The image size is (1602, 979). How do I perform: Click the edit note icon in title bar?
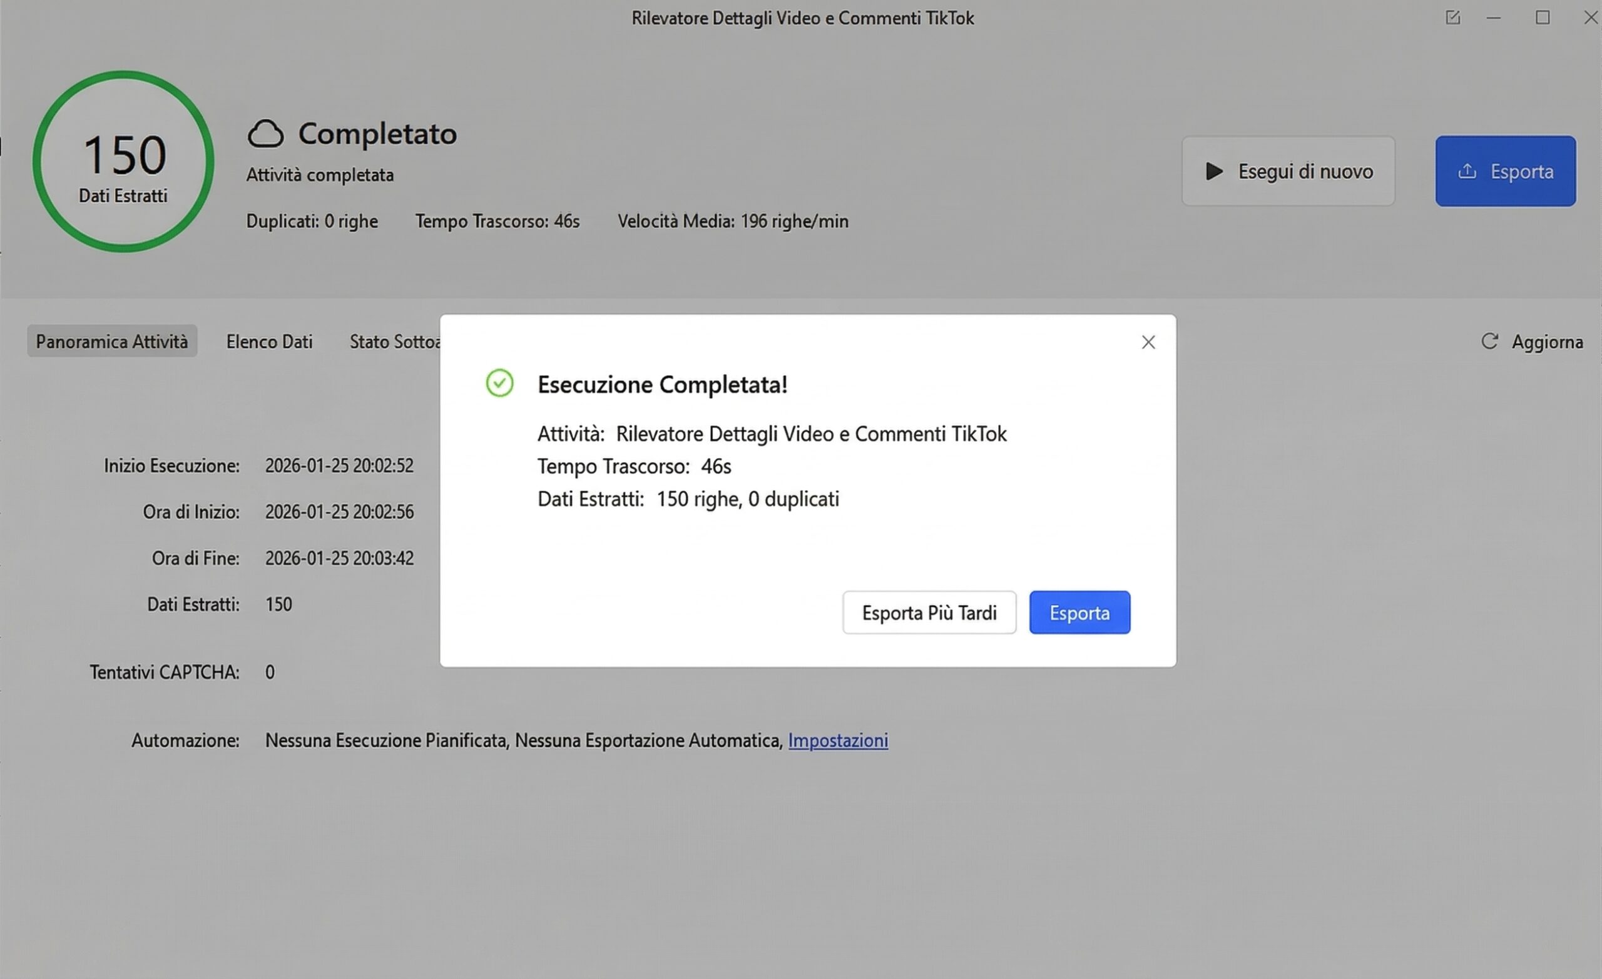tap(1452, 18)
